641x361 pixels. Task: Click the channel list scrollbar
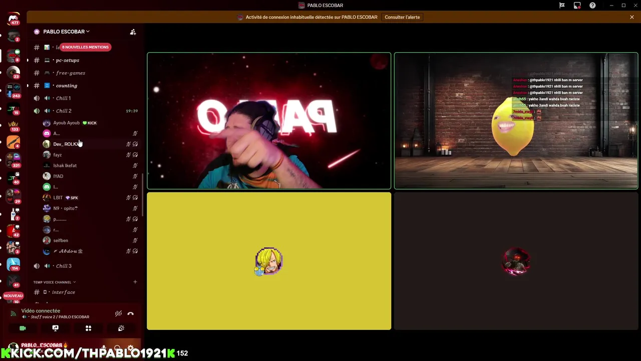143,195
